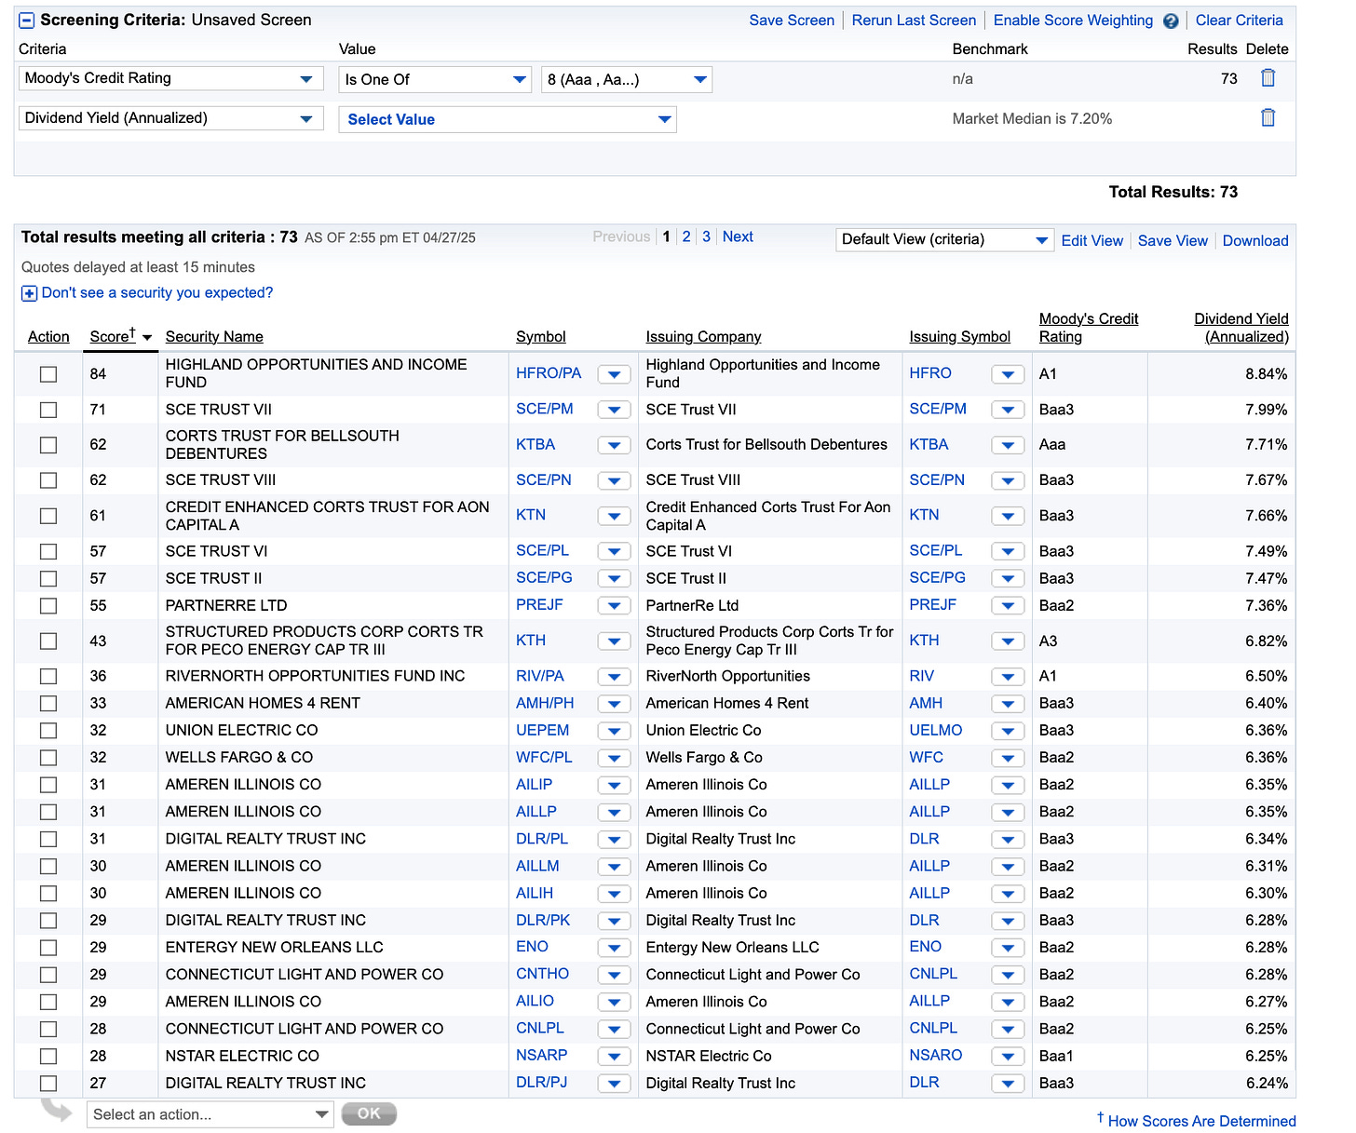Image resolution: width=1356 pixels, height=1133 pixels.
Task: Open the Moody's Credit Rating criteria dropdown
Action: (x=170, y=78)
